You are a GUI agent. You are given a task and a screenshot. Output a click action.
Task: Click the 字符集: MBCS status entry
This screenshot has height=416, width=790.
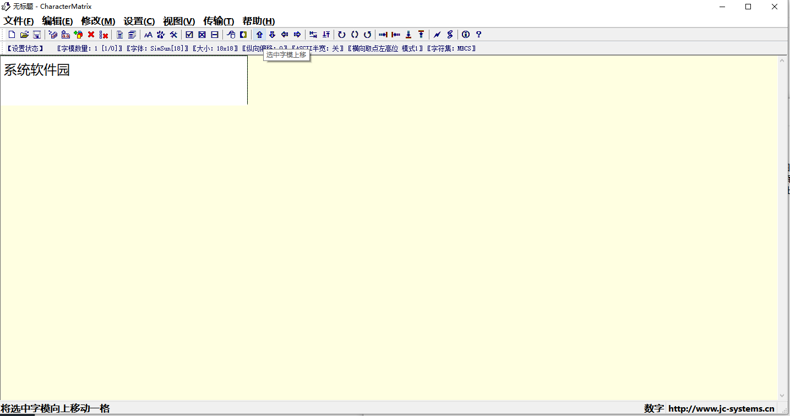click(x=451, y=48)
